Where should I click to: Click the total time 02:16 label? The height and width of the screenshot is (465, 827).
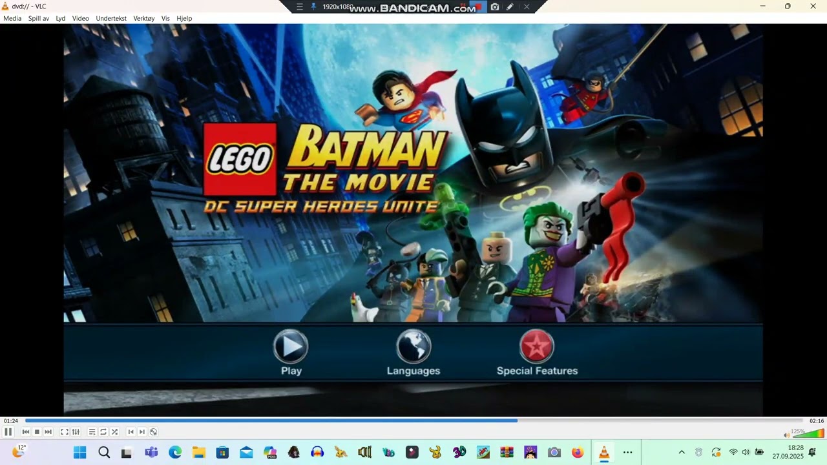(x=817, y=421)
